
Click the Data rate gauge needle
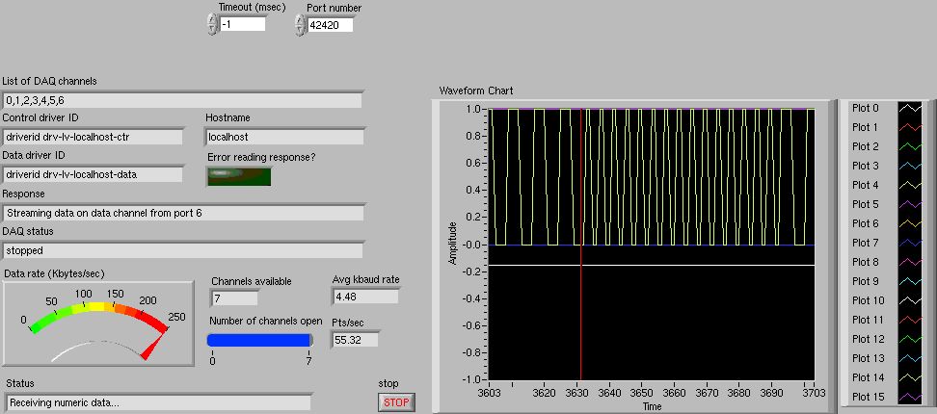153,346
